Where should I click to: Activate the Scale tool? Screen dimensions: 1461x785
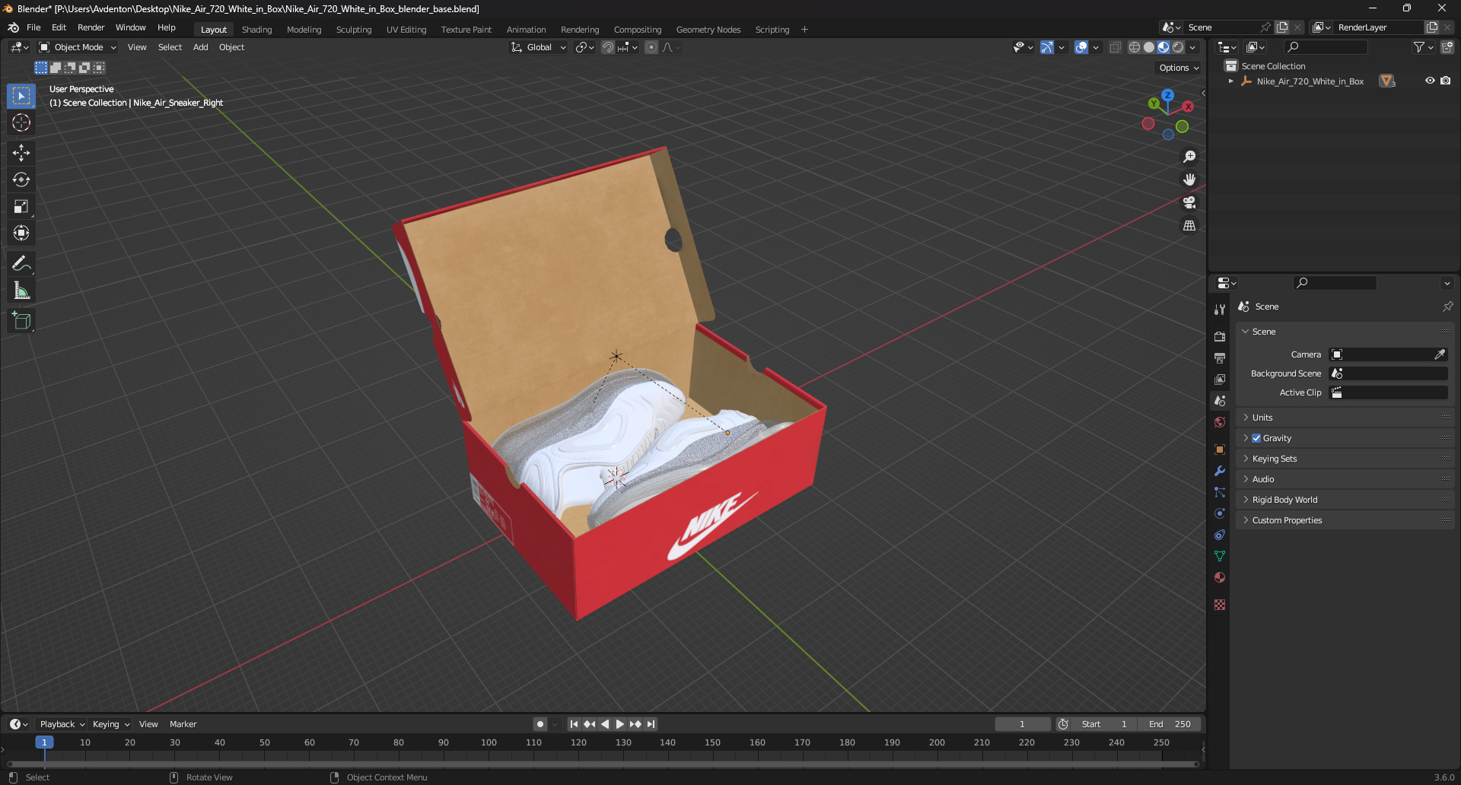[x=21, y=206]
